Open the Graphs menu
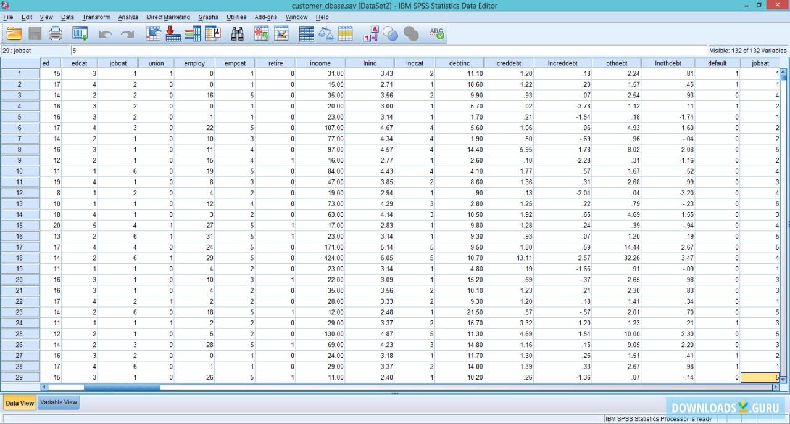 (x=208, y=17)
